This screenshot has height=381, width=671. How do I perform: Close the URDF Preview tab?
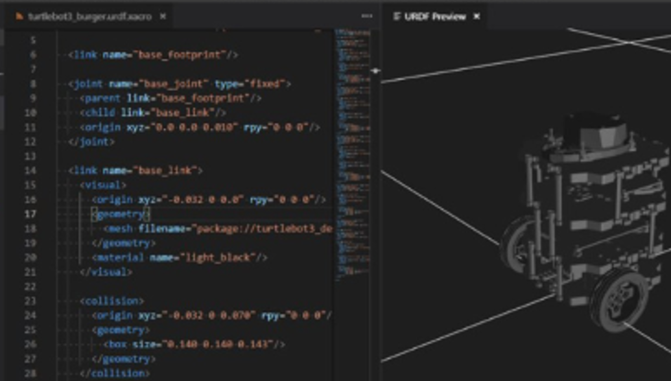pos(477,16)
